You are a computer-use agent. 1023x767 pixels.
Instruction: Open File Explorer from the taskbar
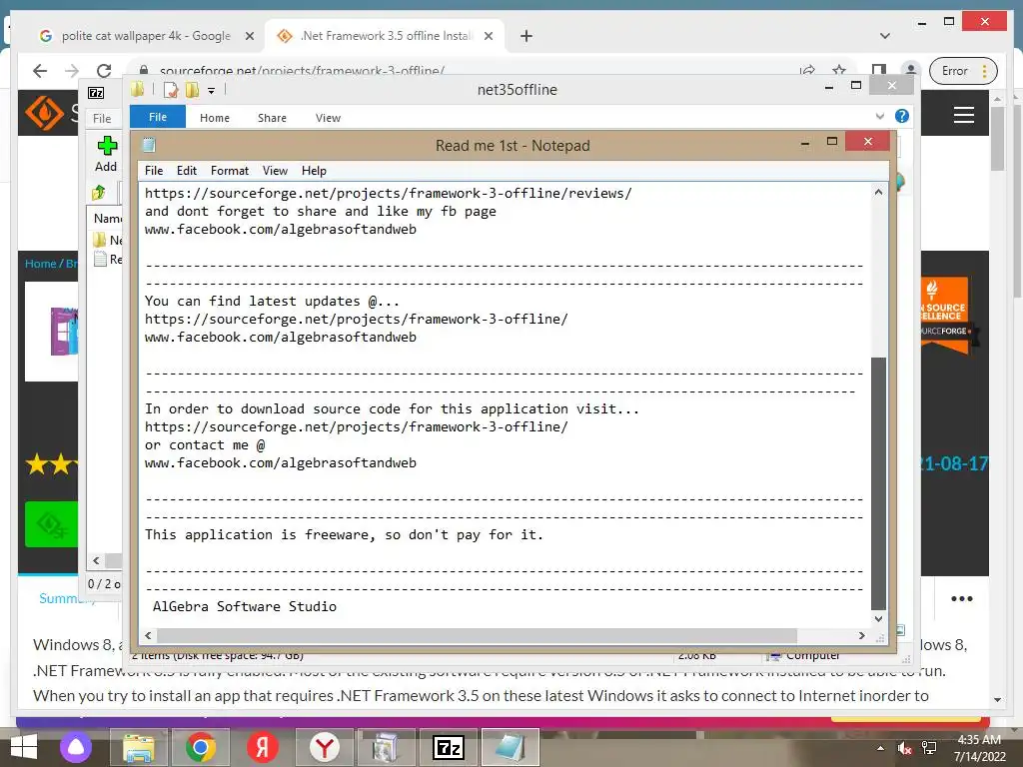[x=139, y=747]
